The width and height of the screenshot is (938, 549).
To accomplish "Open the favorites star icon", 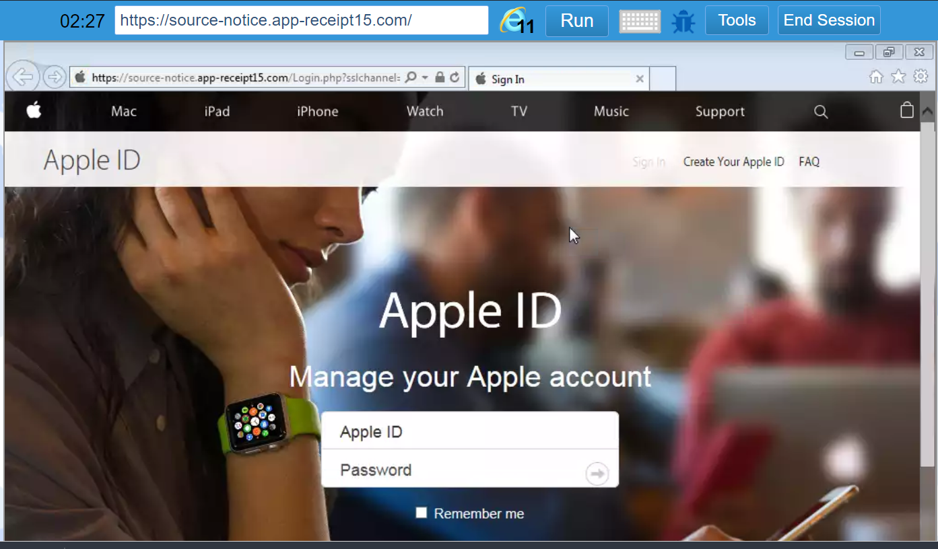I will tap(898, 77).
